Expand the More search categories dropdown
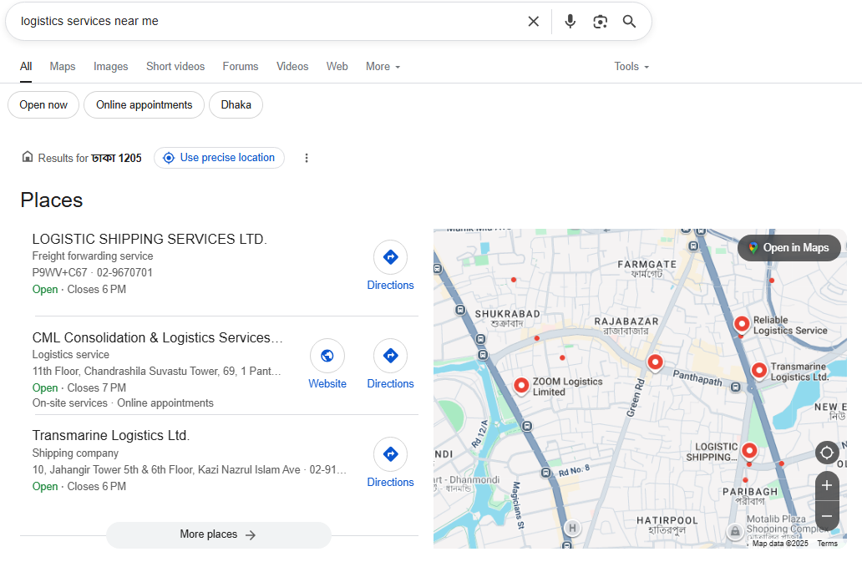Screen dimensions: 862x567 [383, 67]
